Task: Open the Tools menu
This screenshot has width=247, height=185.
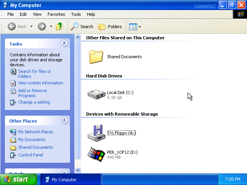Action: [x=76, y=14]
